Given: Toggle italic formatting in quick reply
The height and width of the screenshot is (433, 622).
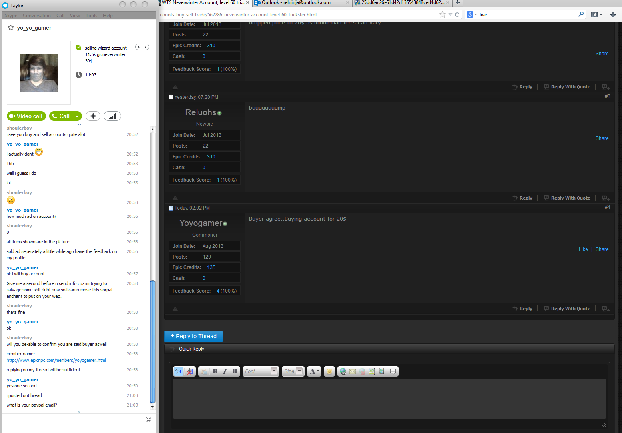Looking at the screenshot, I should point(225,371).
